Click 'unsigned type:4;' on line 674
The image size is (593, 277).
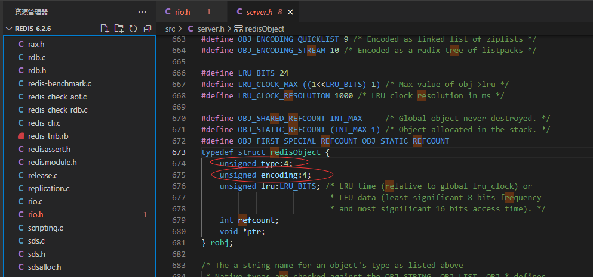[256, 164]
